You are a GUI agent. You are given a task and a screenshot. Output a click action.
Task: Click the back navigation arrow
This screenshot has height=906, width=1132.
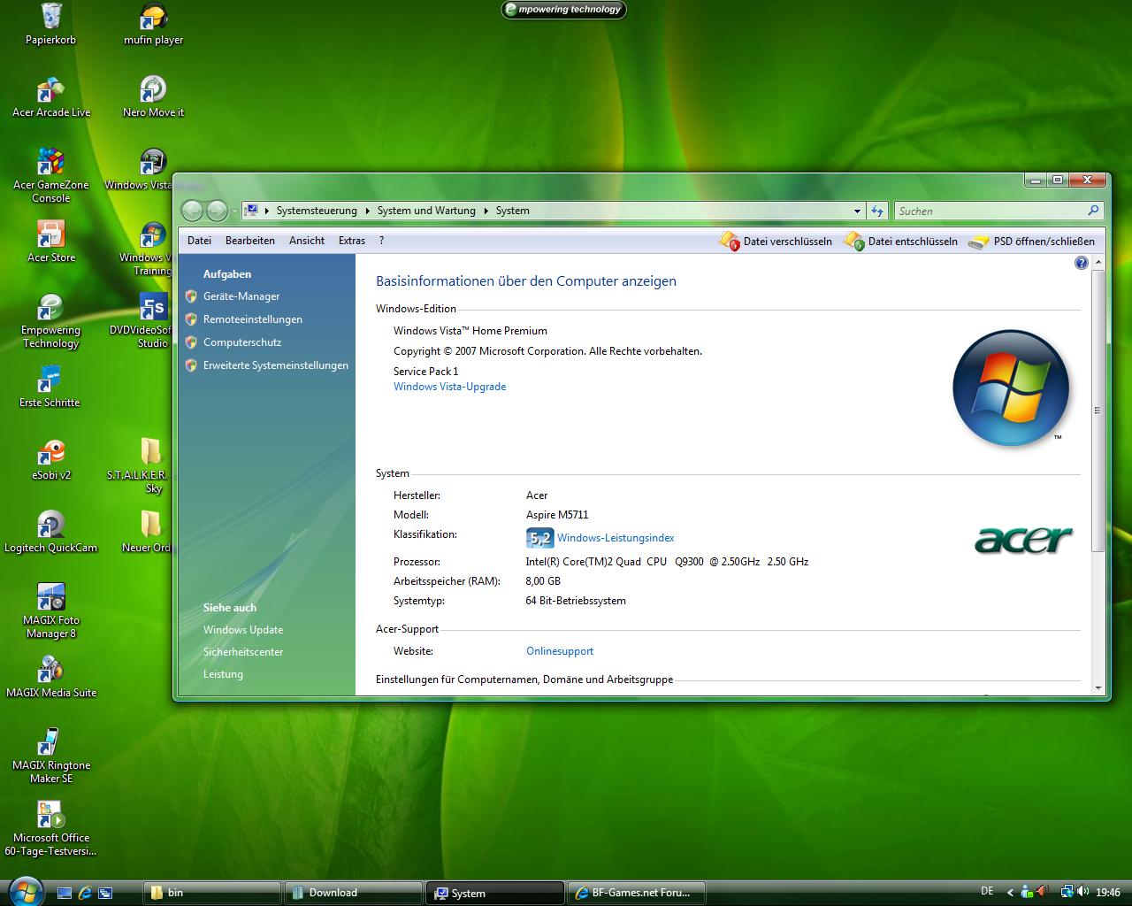pos(192,211)
